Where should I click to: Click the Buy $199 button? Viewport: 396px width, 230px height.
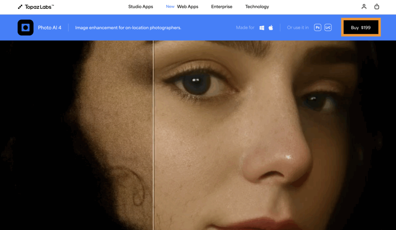(361, 27)
